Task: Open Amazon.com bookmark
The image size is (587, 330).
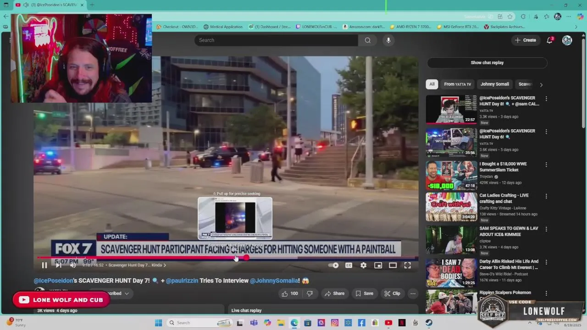Action: click(x=364, y=27)
